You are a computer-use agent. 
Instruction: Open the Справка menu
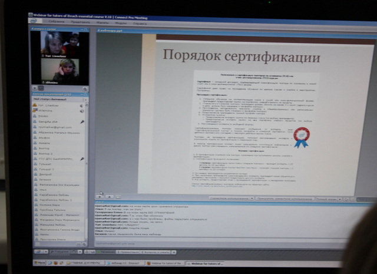(x=140, y=24)
